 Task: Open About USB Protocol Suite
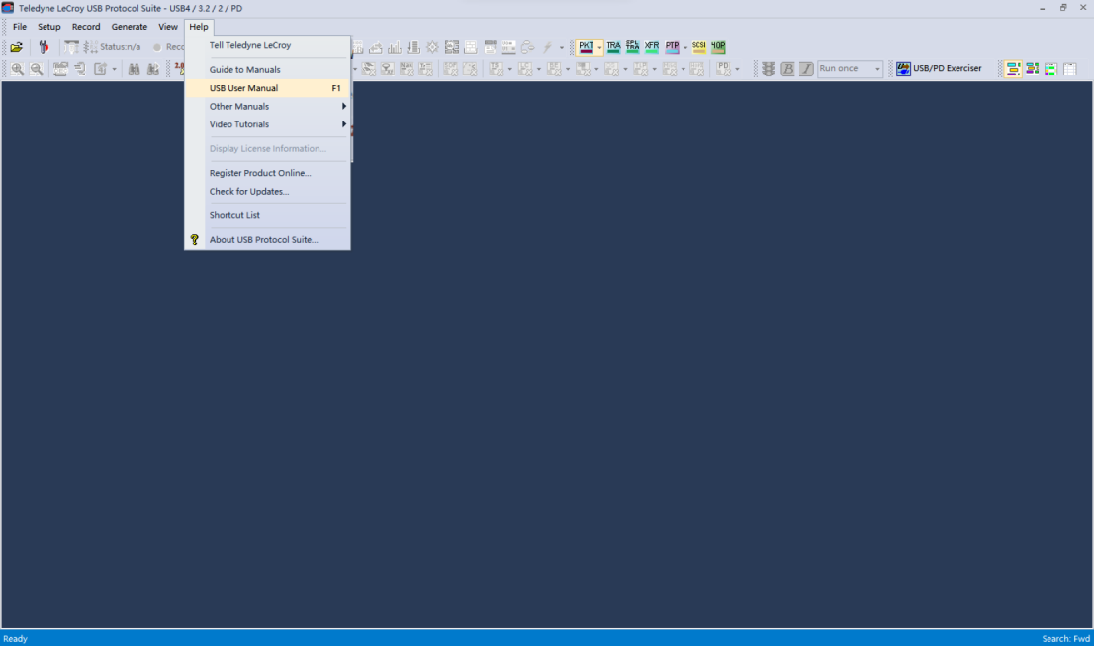[267, 240]
